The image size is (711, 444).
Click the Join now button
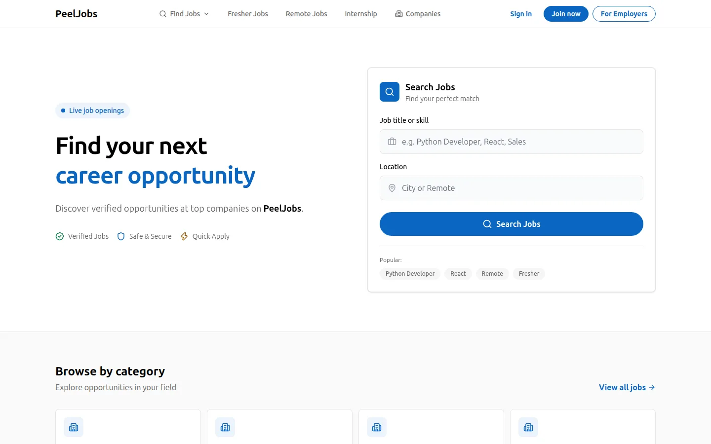566,14
